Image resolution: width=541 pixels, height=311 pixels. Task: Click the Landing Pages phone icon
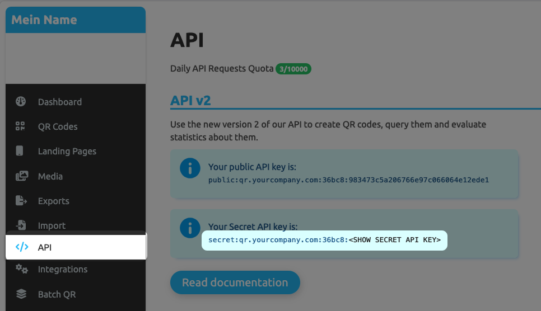[20, 150]
